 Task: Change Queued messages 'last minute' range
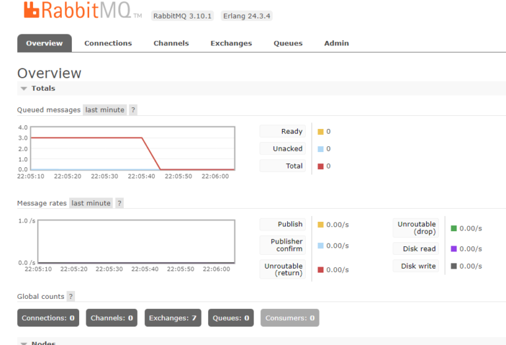click(x=105, y=110)
